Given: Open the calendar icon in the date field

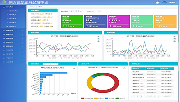Looking at the screenshot, I should (x=99, y=11).
